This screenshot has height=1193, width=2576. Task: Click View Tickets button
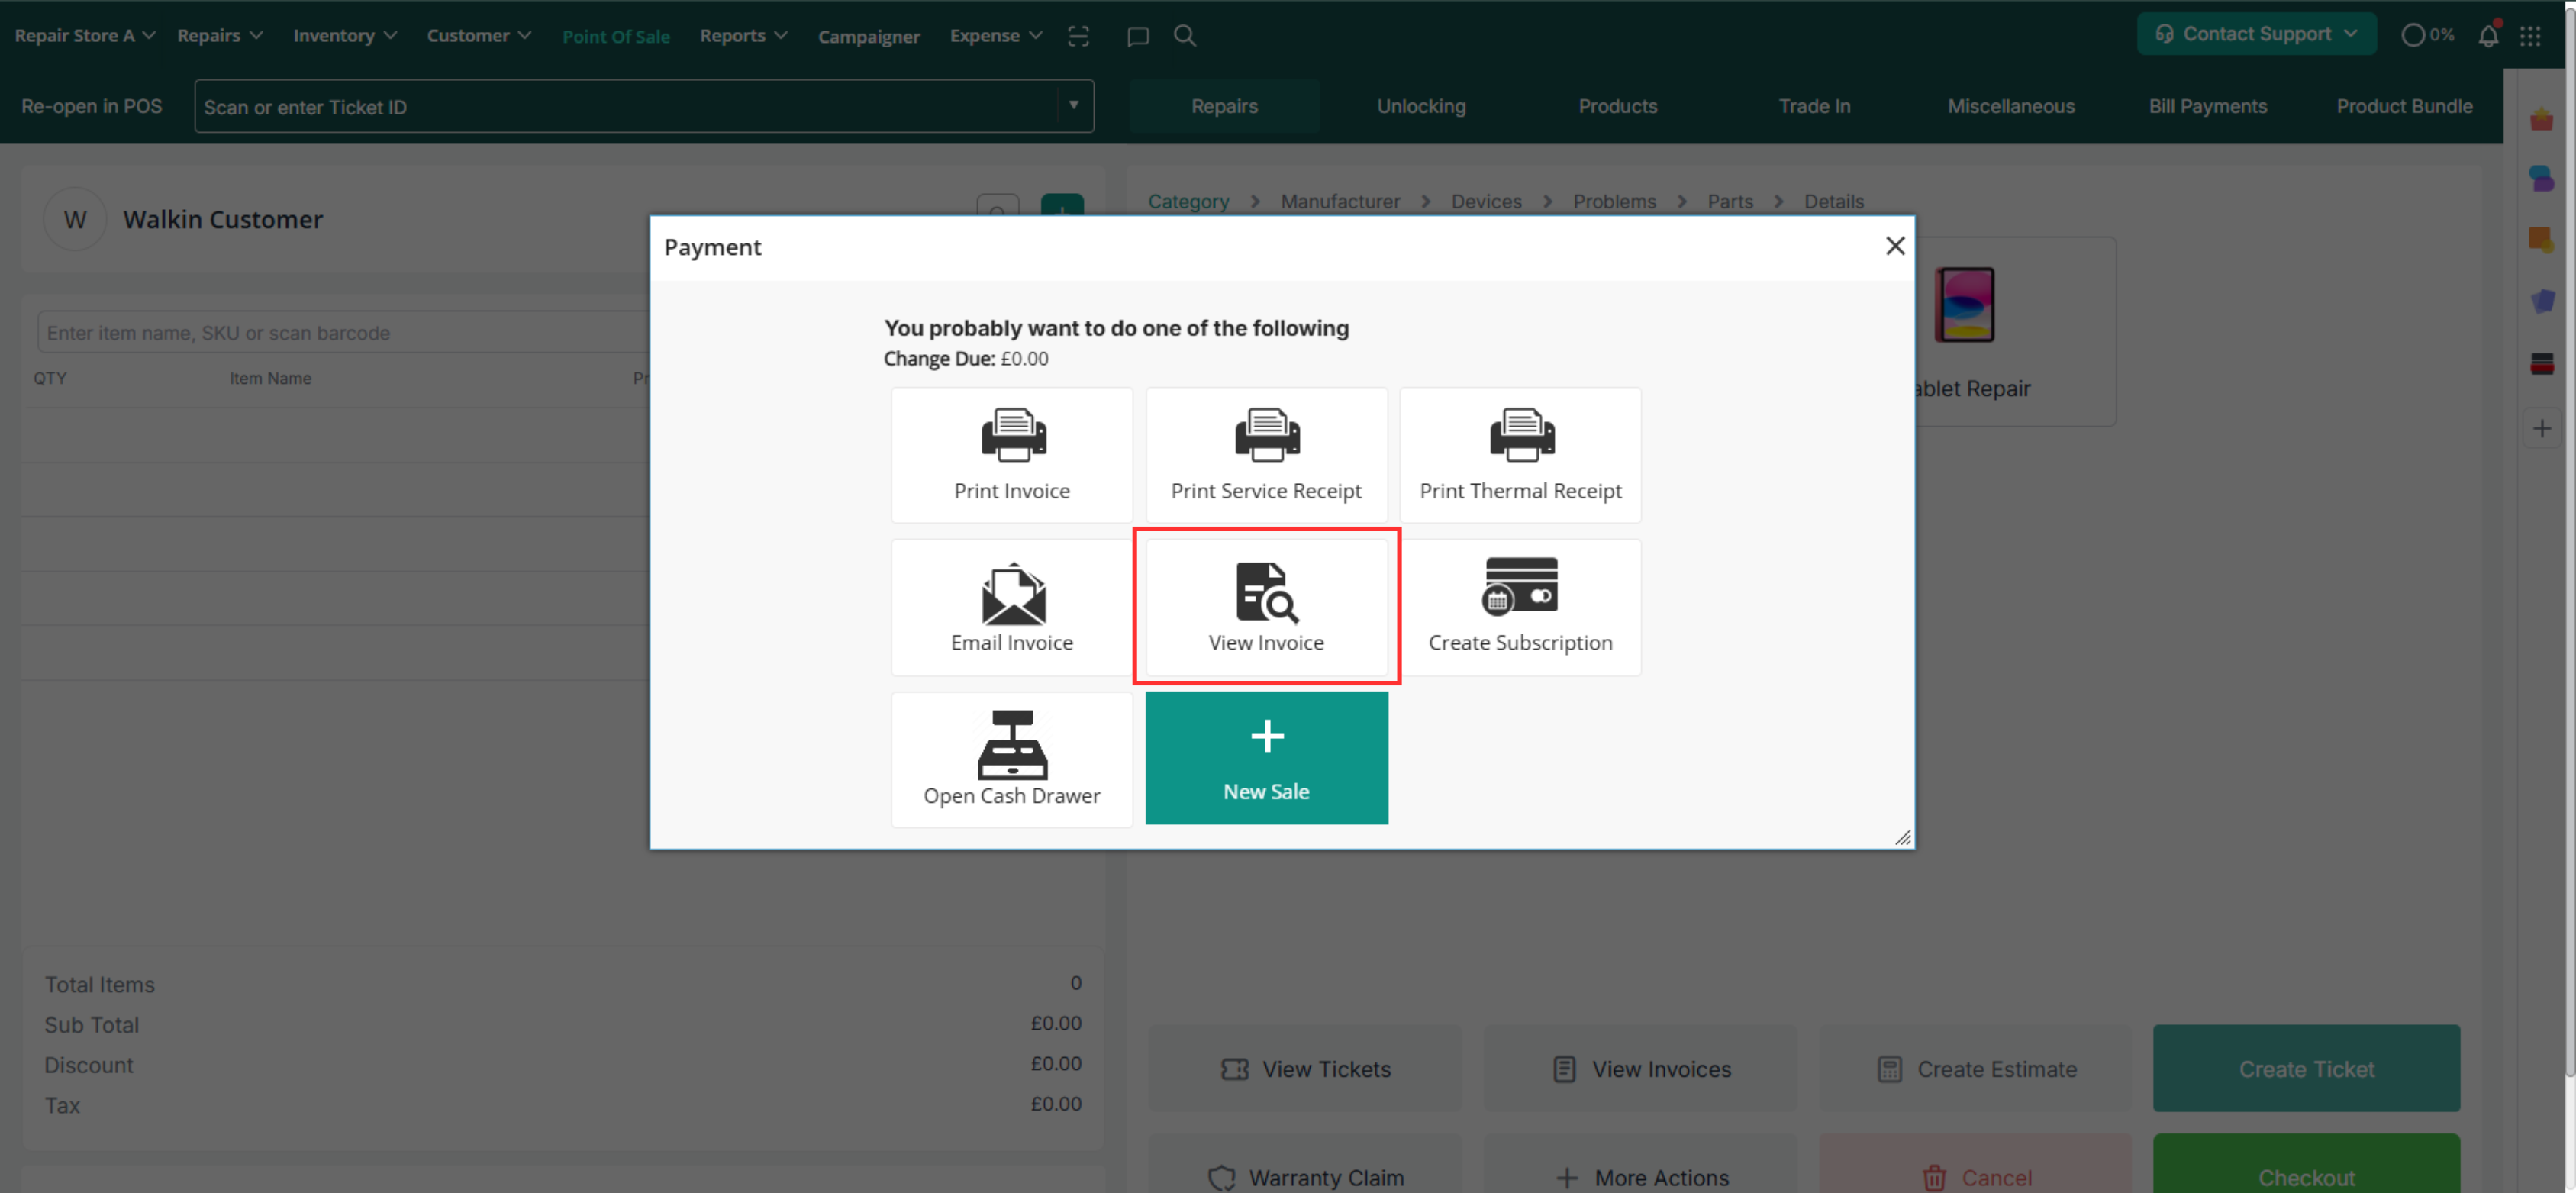click(1304, 1068)
